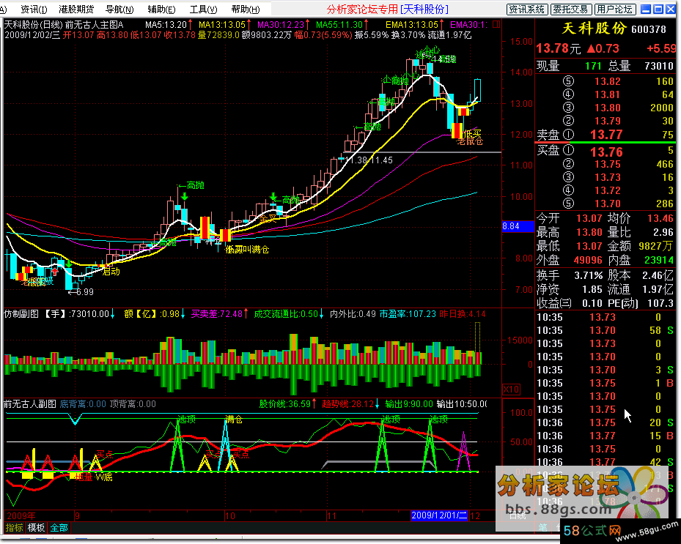Click the 金额 value 9827万
Image resolution: width=681 pixels, height=544 pixels.
[656, 246]
